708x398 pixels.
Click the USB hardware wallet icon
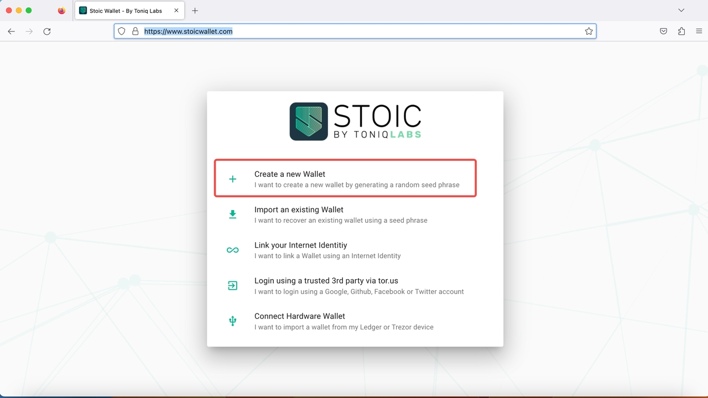point(233,321)
